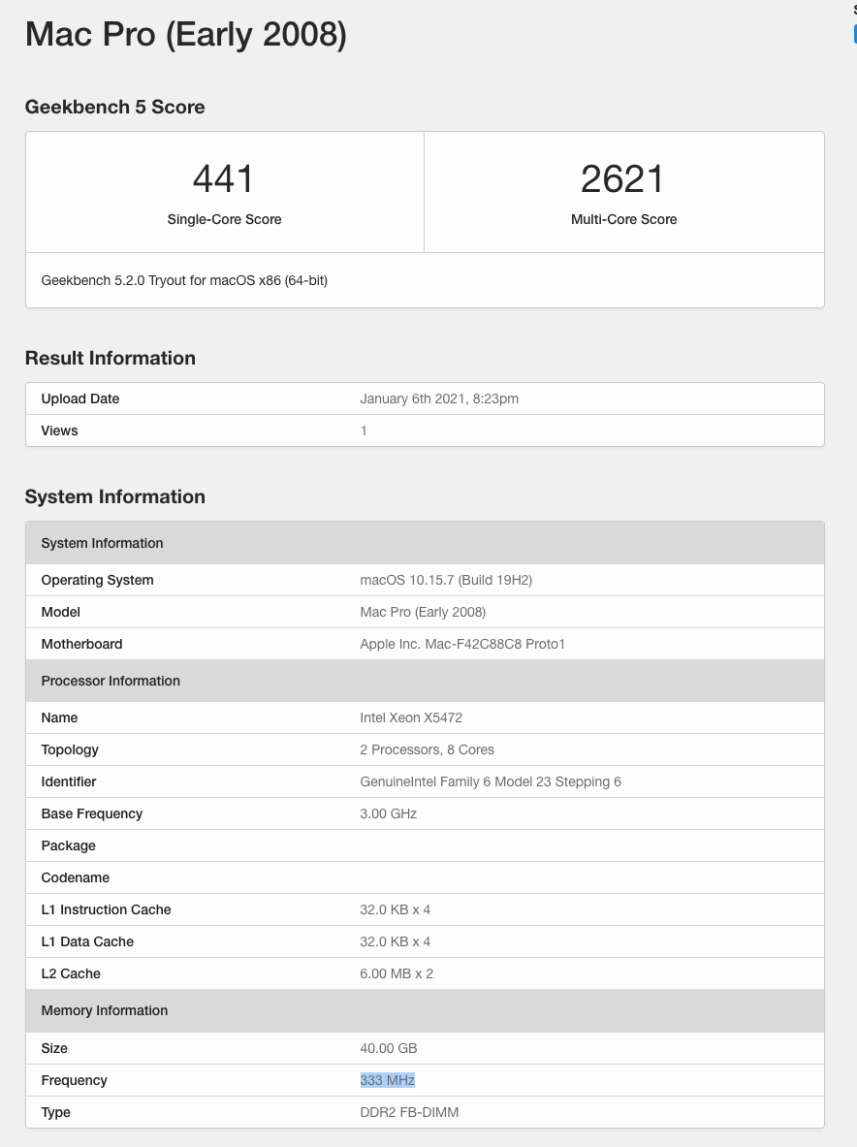Select 'GenuineIntel Family 6 Model 23 Stepping 6'
Viewport: 857px width, 1147px height.
[491, 782]
